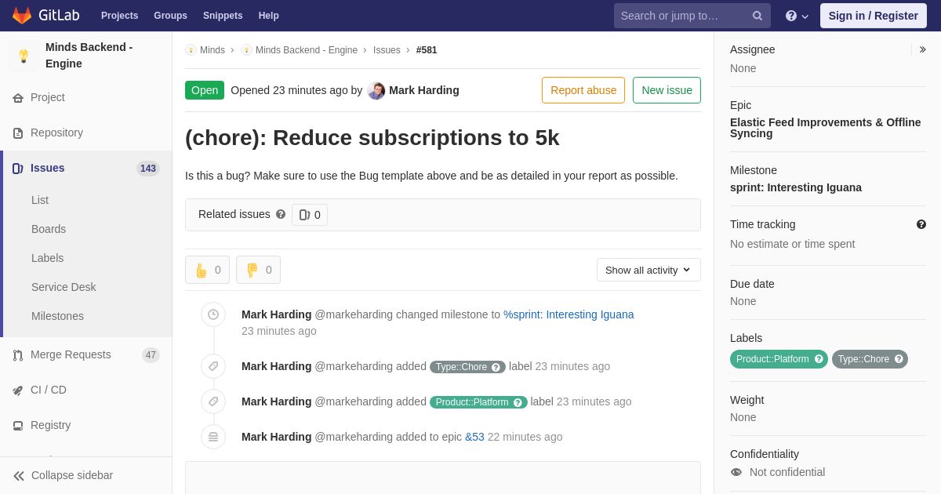Click the Sign in / Register button
Screen dimensions: 941x494
[x=874, y=16]
